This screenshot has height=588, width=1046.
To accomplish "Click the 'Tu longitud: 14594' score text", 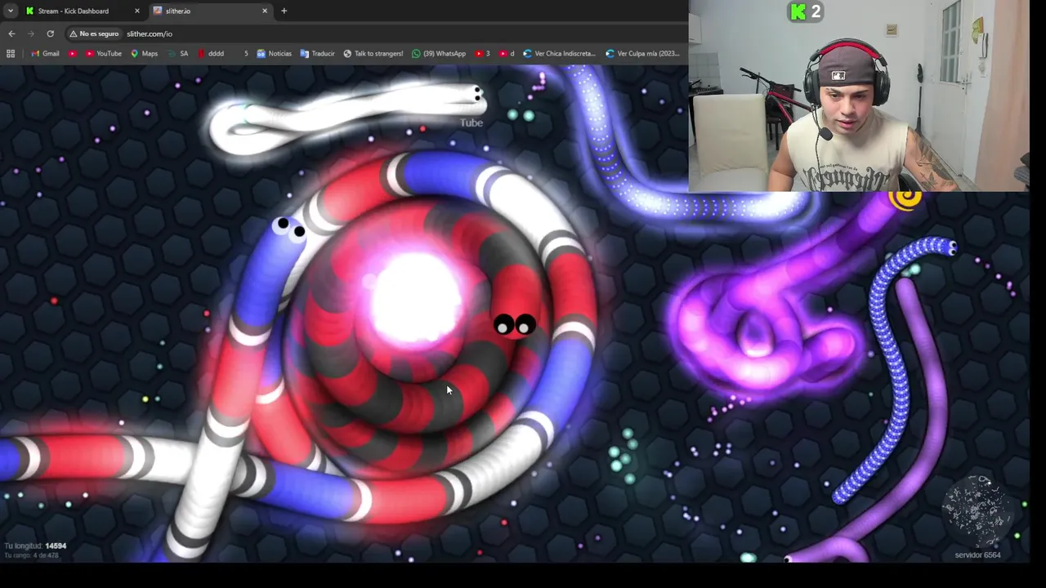I will coord(35,546).
